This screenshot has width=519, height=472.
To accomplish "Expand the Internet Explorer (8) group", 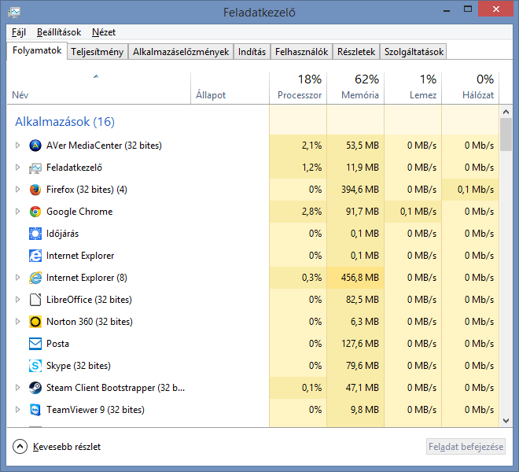I will [17, 278].
